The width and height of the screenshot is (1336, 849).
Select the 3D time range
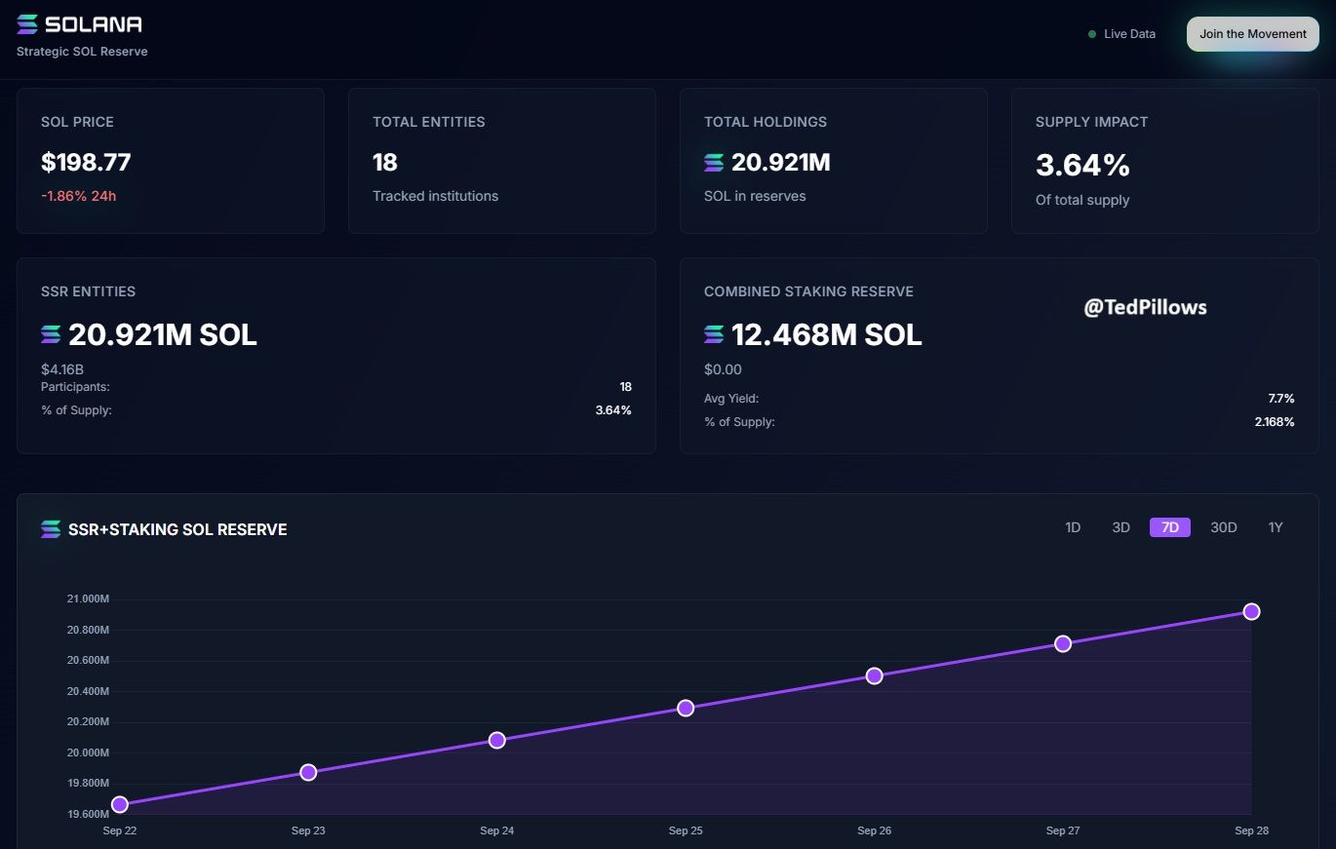click(x=1120, y=527)
